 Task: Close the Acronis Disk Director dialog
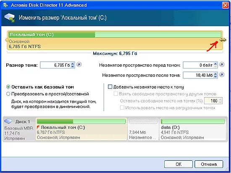pos(225,5)
